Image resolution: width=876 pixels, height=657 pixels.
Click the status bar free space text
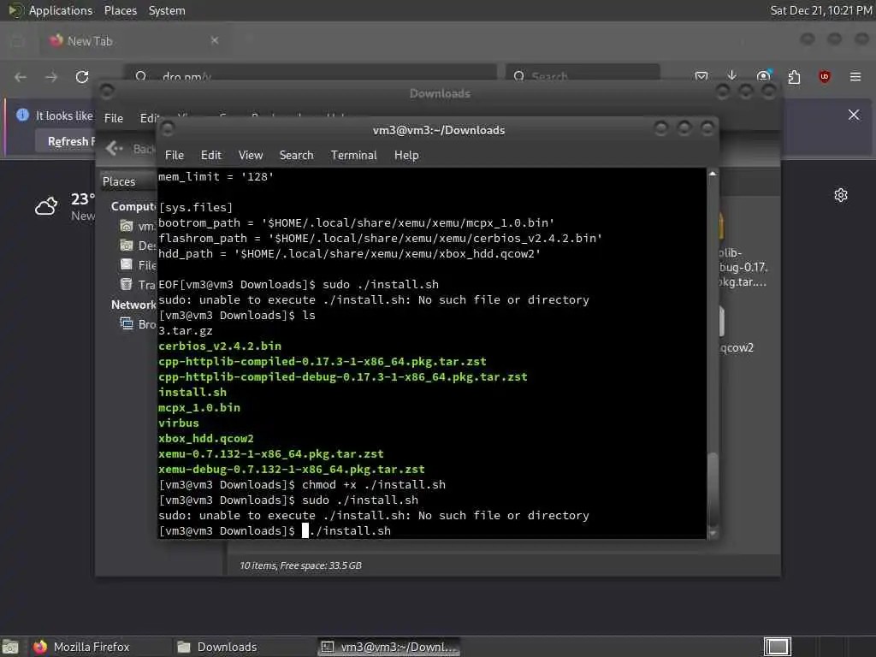(300, 565)
